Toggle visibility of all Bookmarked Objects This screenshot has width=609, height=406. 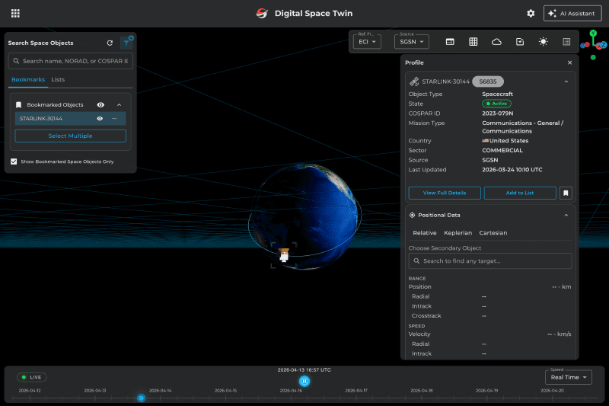coord(100,104)
